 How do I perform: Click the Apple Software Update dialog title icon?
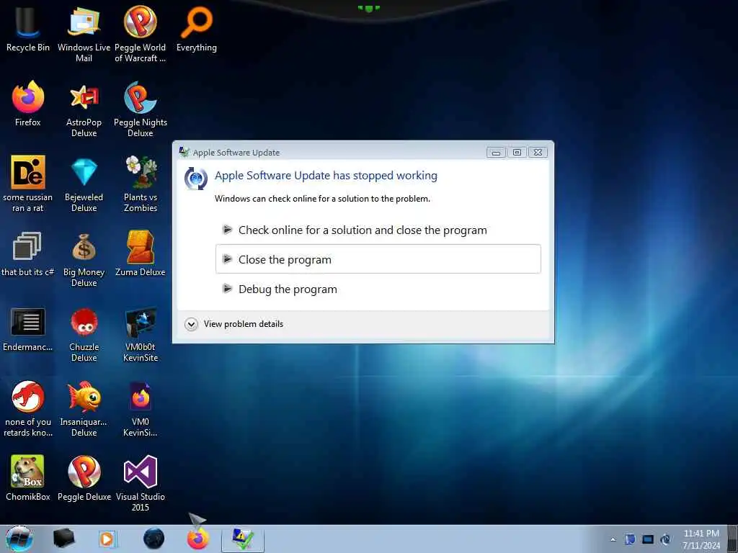tap(184, 152)
